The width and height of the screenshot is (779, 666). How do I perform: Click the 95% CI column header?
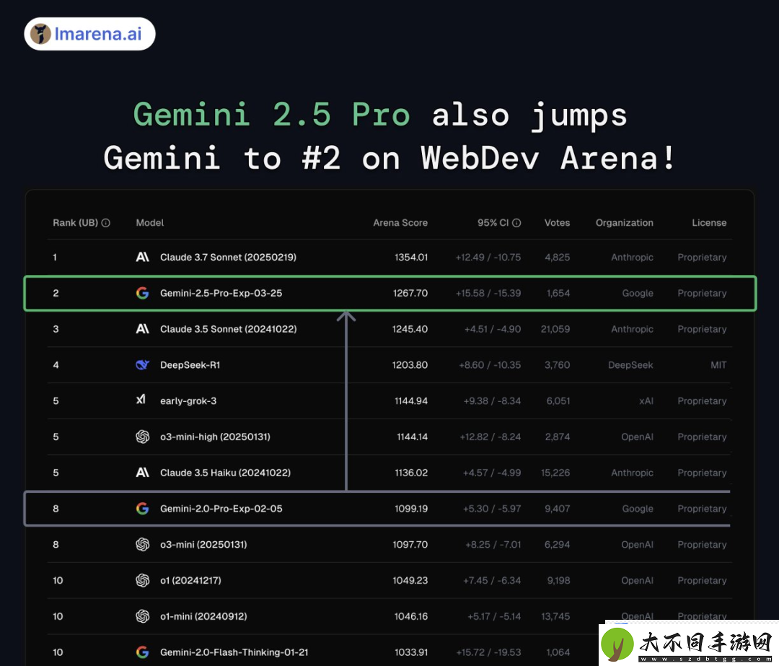493,223
